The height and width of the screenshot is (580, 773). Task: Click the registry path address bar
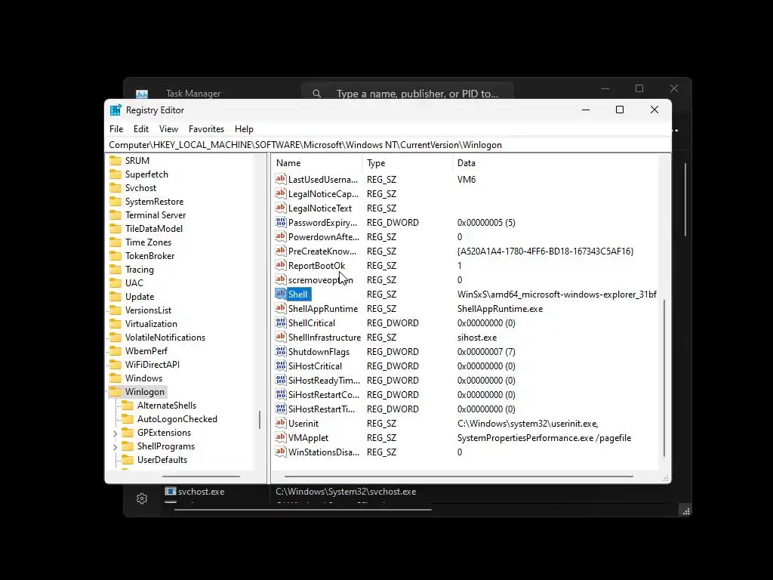(x=388, y=144)
